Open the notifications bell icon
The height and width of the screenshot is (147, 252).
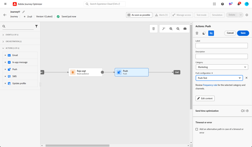(x=239, y=4)
